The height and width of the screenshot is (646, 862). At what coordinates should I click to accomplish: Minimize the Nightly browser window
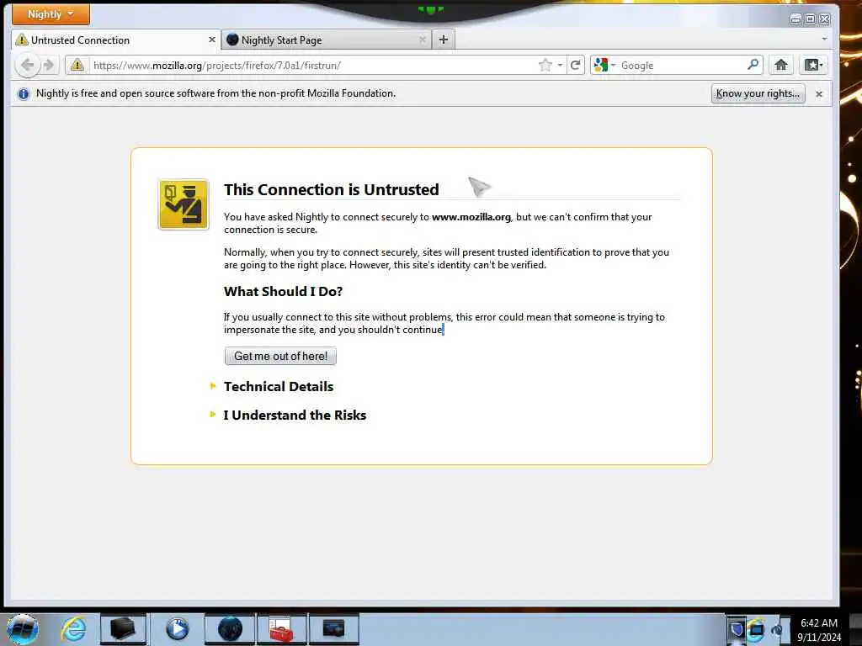coord(795,19)
